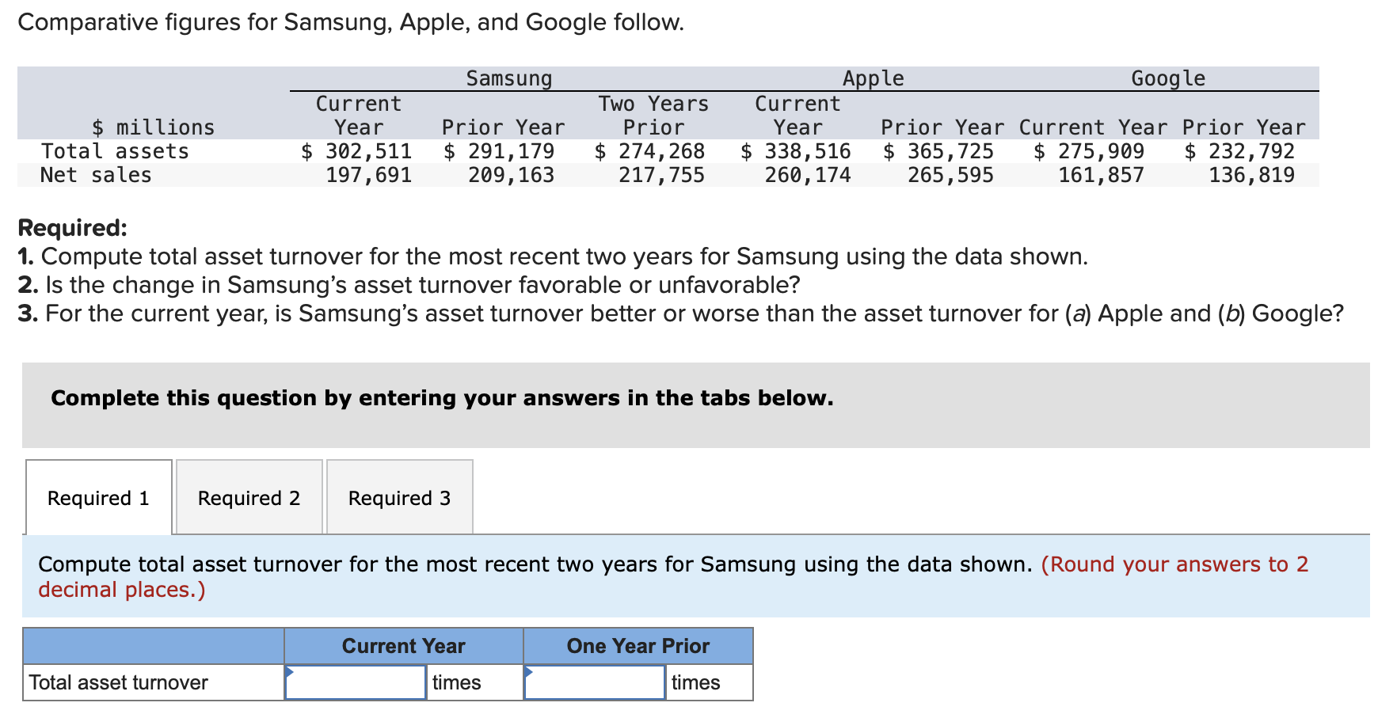This screenshot has width=1397, height=714.
Task: Click the Google heading in data table
Action: (1167, 78)
